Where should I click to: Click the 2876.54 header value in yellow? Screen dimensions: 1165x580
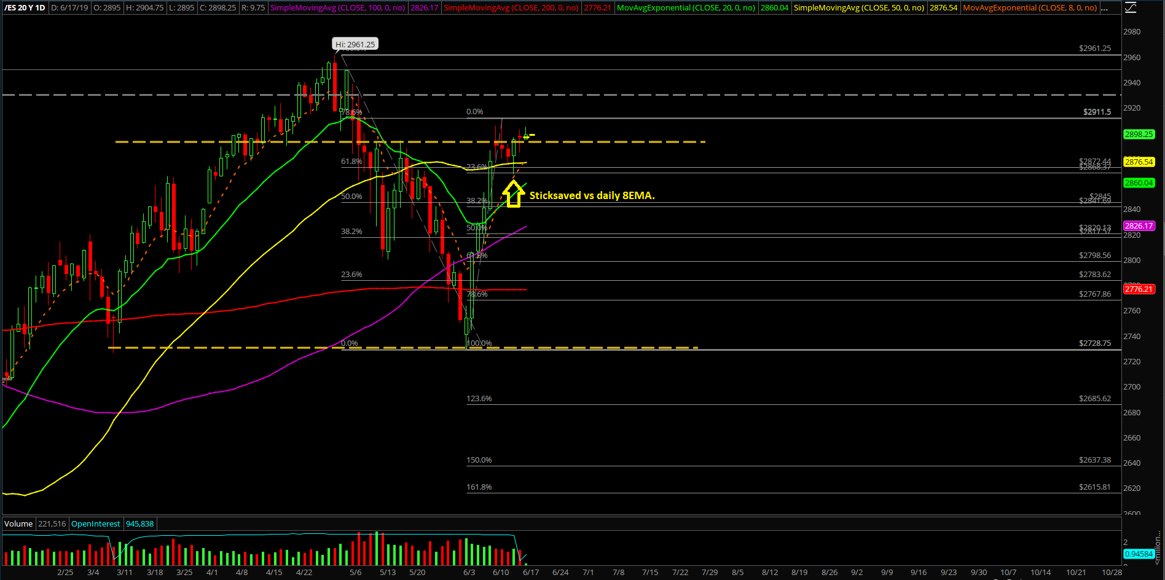(943, 8)
